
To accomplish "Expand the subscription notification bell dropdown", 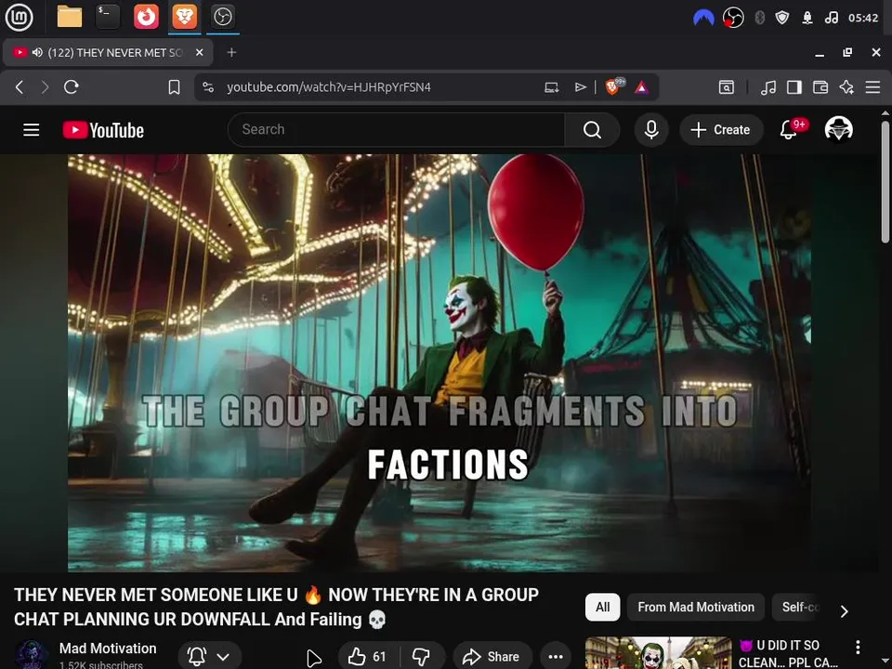I will pyautogui.click(x=209, y=657).
